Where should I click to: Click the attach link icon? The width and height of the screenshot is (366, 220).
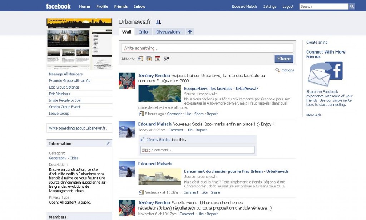[141, 59]
